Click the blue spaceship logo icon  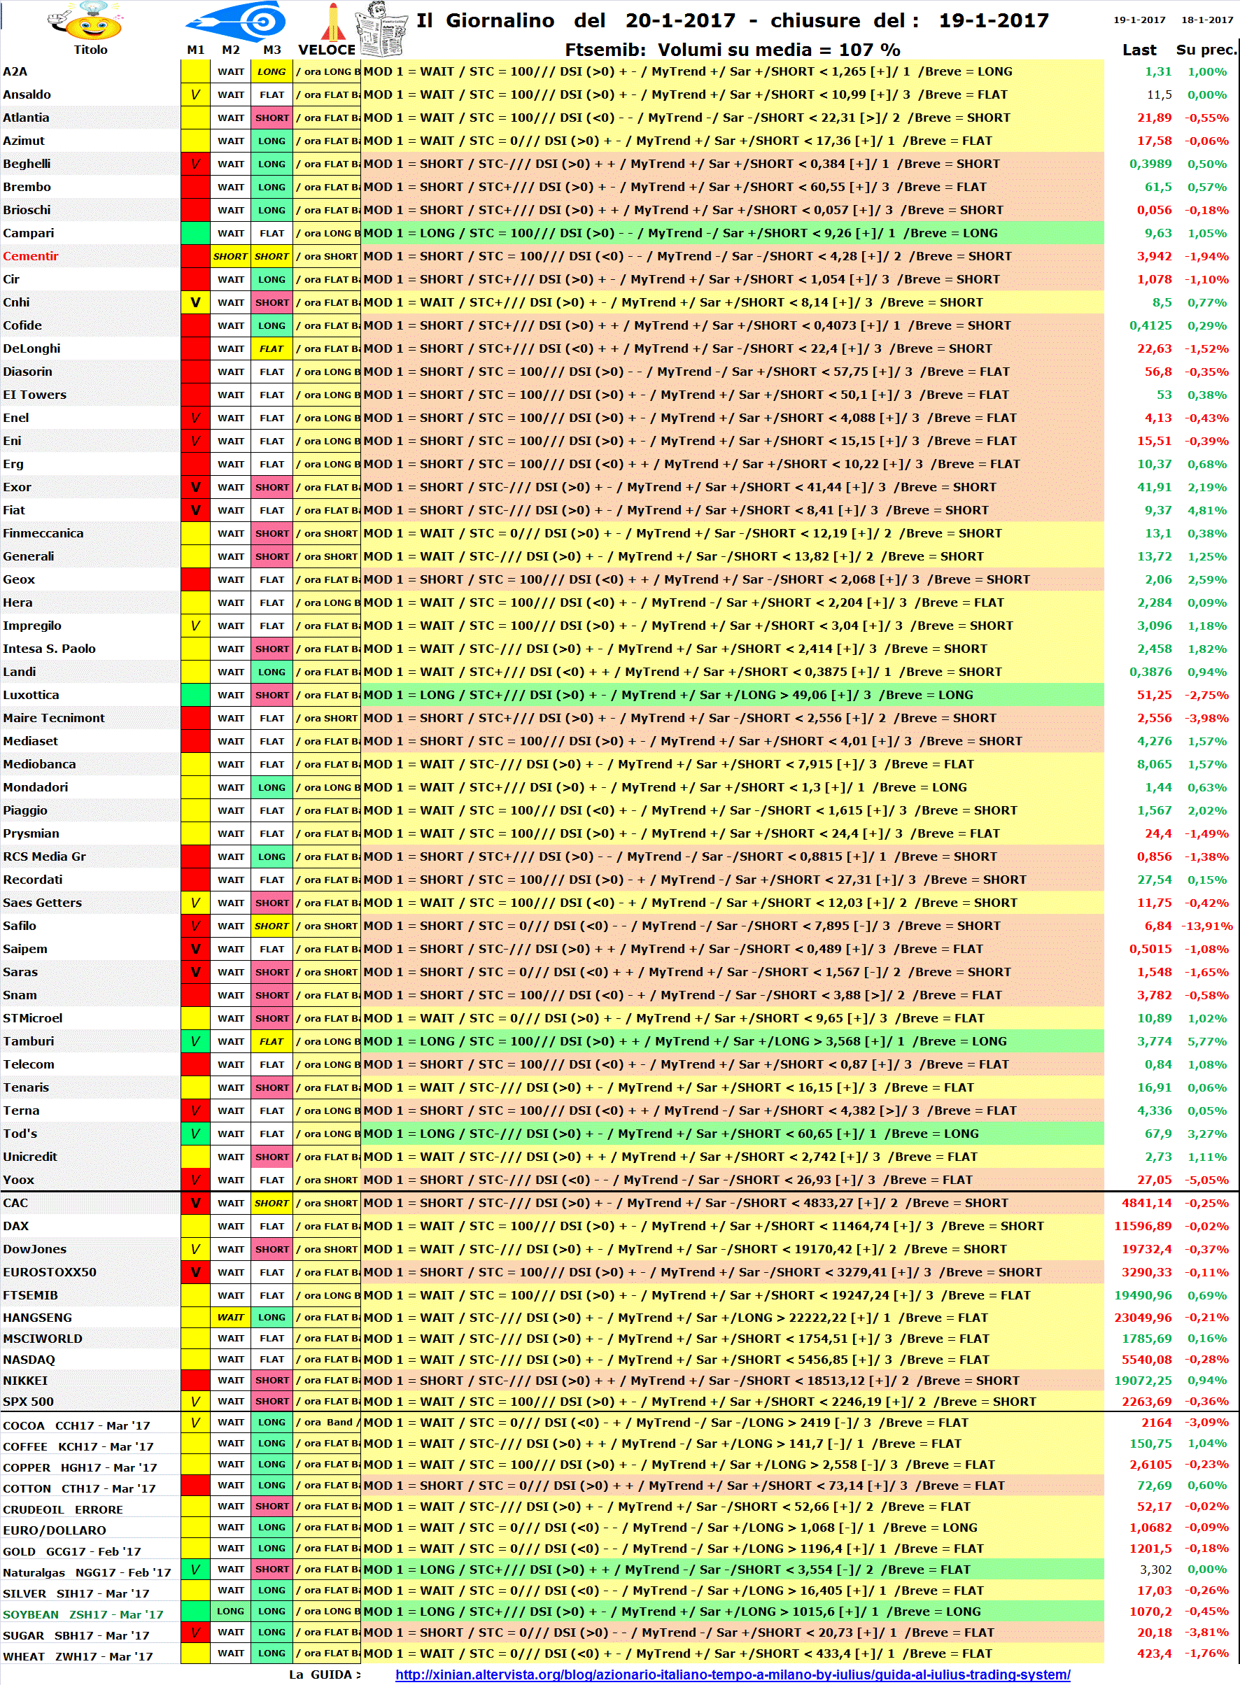(x=237, y=21)
